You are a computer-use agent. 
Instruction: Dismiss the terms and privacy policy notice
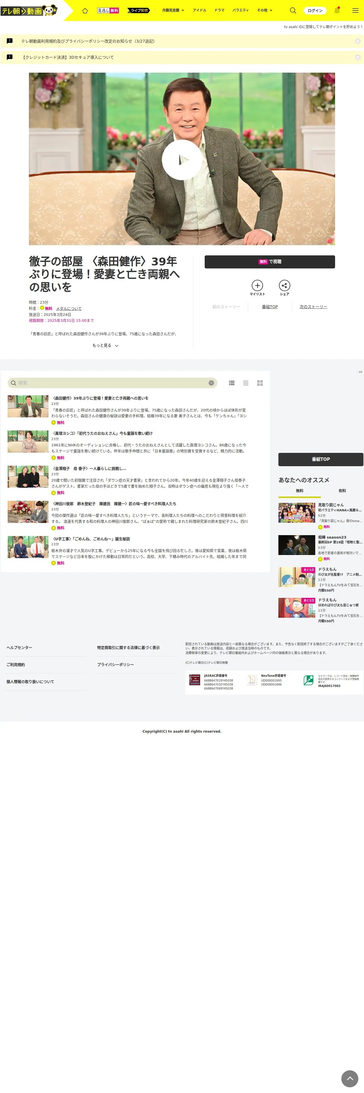click(358, 41)
